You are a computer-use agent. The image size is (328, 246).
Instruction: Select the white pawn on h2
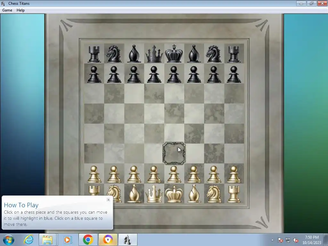pyautogui.click(x=234, y=175)
